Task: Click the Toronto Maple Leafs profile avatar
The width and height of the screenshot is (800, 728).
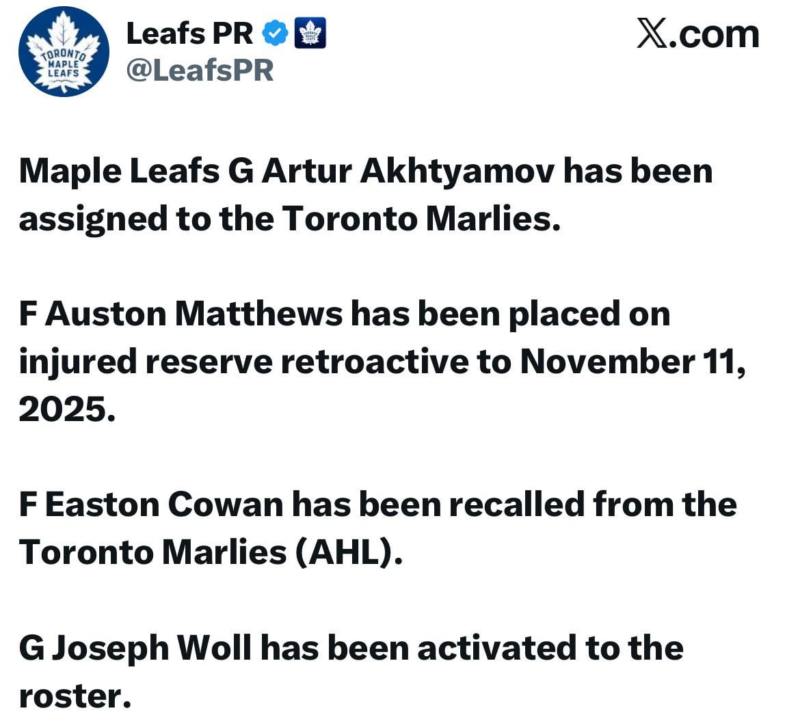Action: (64, 52)
